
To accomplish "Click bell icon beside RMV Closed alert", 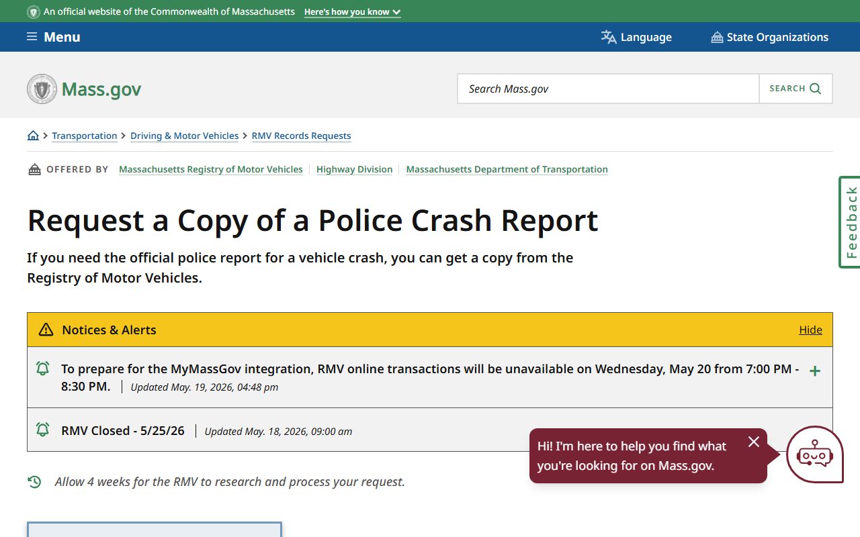I will click(x=42, y=430).
